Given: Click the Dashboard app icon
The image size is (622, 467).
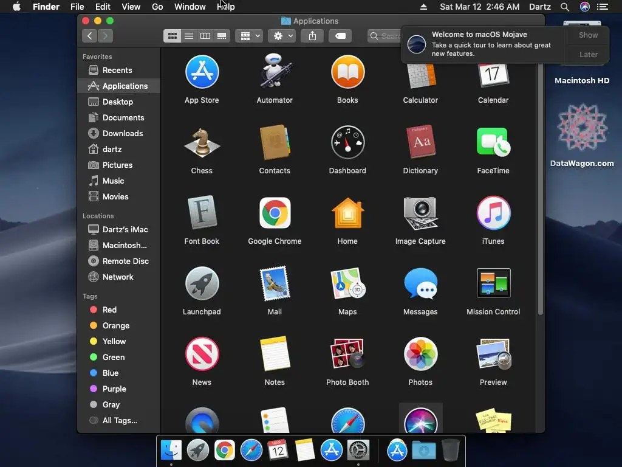Looking at the screenshot, I should (347, 142).
